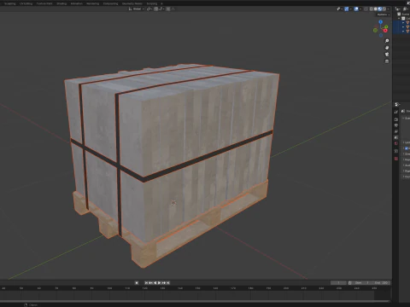Open the overlays dropdown arrow
410x307 pixels.
(x=360, y=9)
